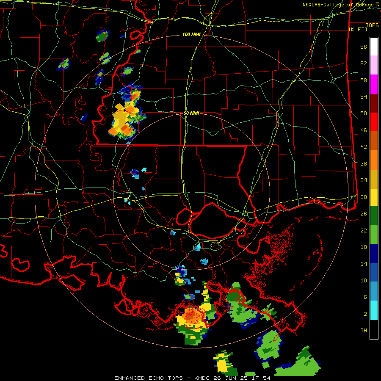Click legend value "26"
This screenshot has width=381, height=381.
pos(364,214)
